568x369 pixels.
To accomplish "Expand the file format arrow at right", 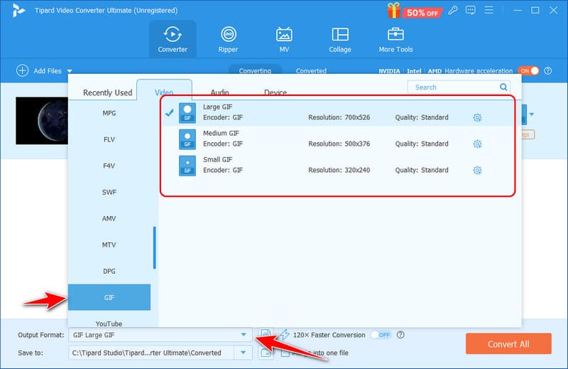I will [x=531, y=114].
